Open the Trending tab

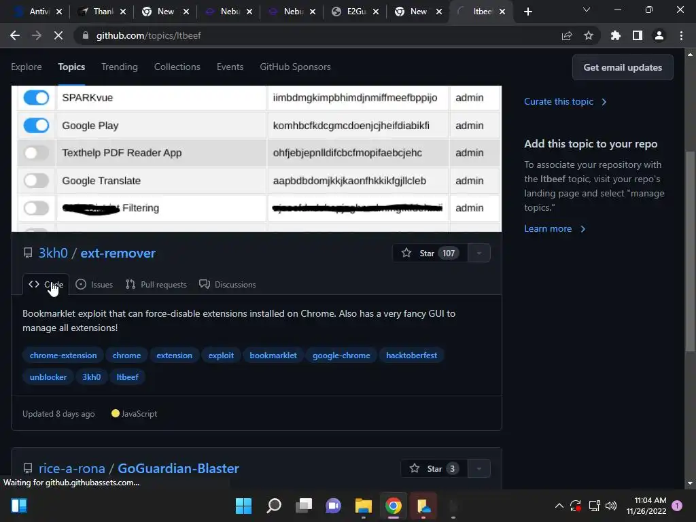[x=120, y=67]
